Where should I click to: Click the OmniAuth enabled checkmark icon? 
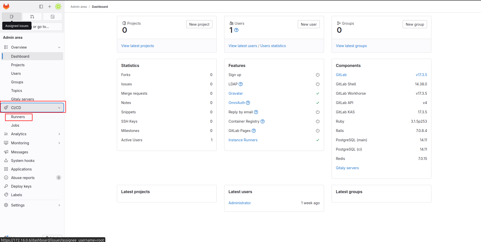click(x=318, y=103)
